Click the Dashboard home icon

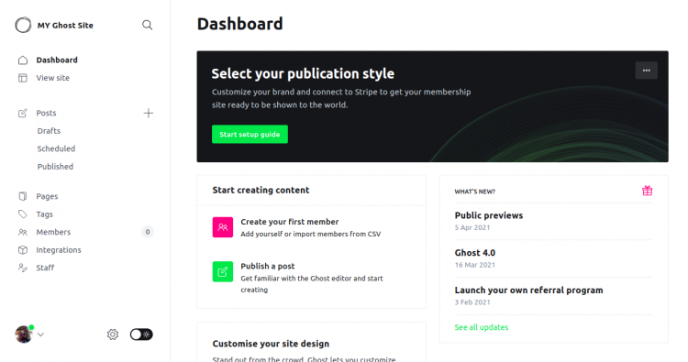pyautogui.click(x=23, y=60)
